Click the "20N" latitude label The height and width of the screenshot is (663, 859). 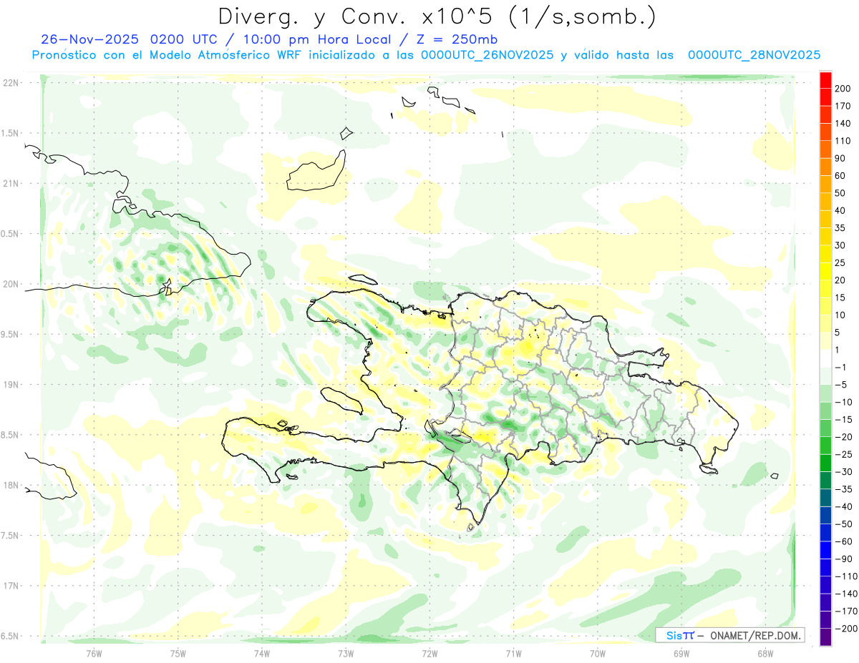pyautogui.click(x=10, y=284)
